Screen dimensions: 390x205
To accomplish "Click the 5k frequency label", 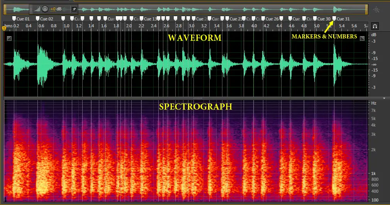I will 373,118.
